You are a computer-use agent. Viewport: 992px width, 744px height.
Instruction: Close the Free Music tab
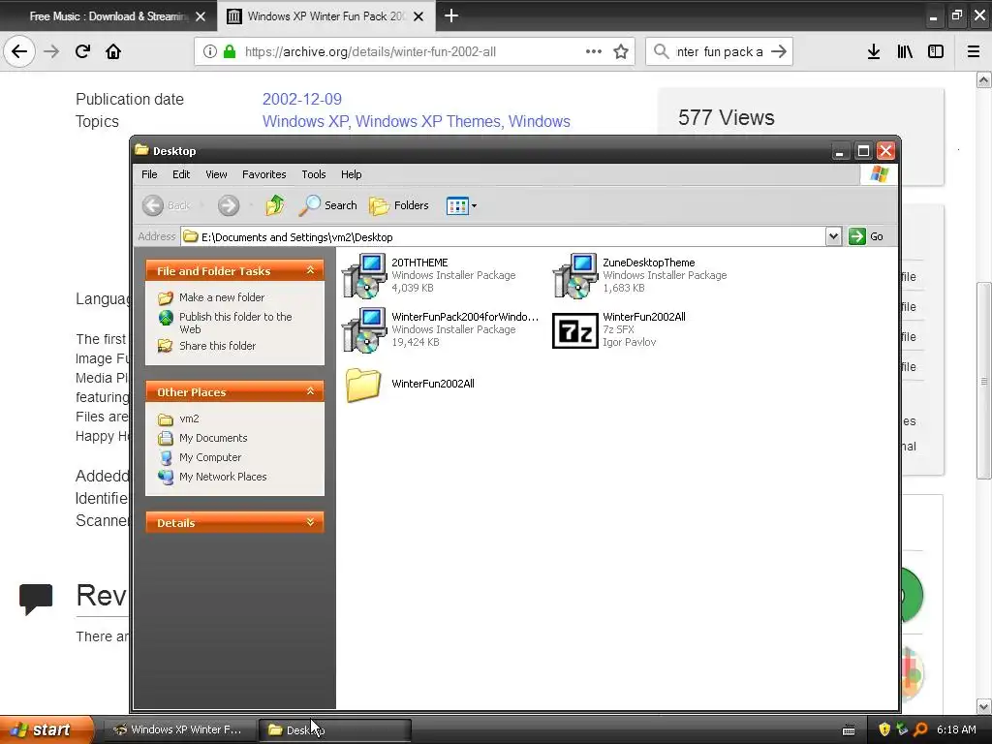[201, 16]
